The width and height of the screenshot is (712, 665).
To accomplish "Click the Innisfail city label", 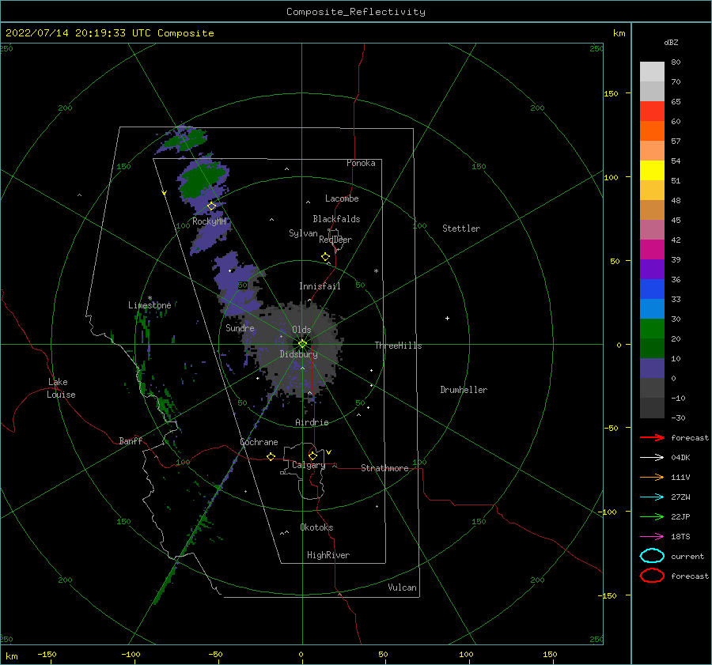I will pos(320,286).
